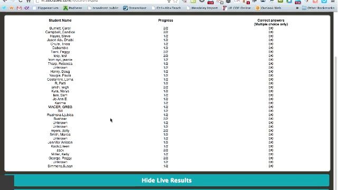Click the Hide Live Results button
The height and width of the screenshot is (190, 338).
pos(172,180)
